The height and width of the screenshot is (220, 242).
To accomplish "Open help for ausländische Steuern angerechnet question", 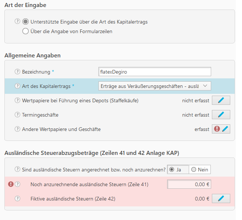I will (17, 169).
